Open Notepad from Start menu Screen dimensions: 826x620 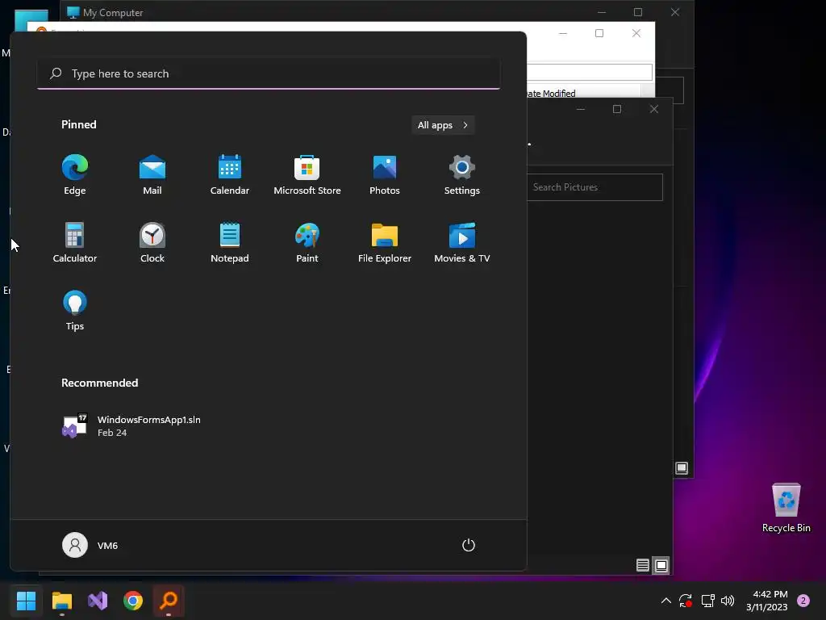230,242
